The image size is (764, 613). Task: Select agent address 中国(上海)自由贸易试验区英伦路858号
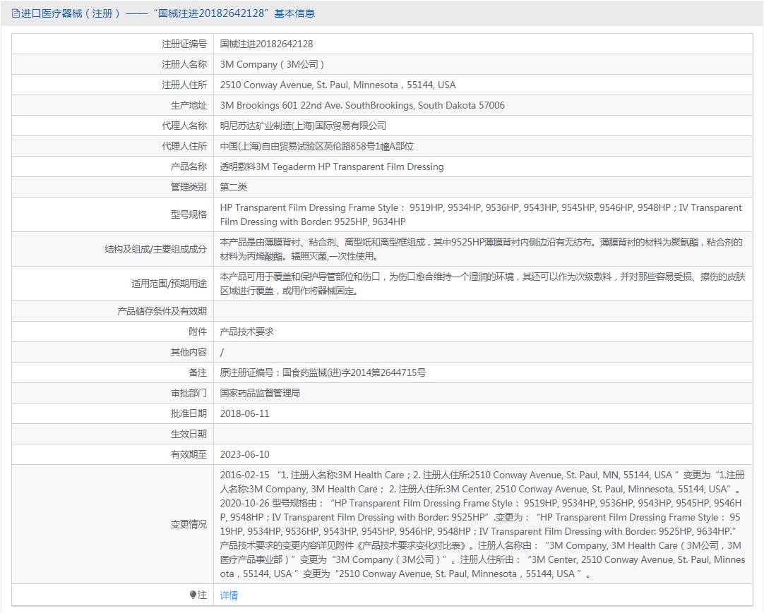(x=299, y=146)
